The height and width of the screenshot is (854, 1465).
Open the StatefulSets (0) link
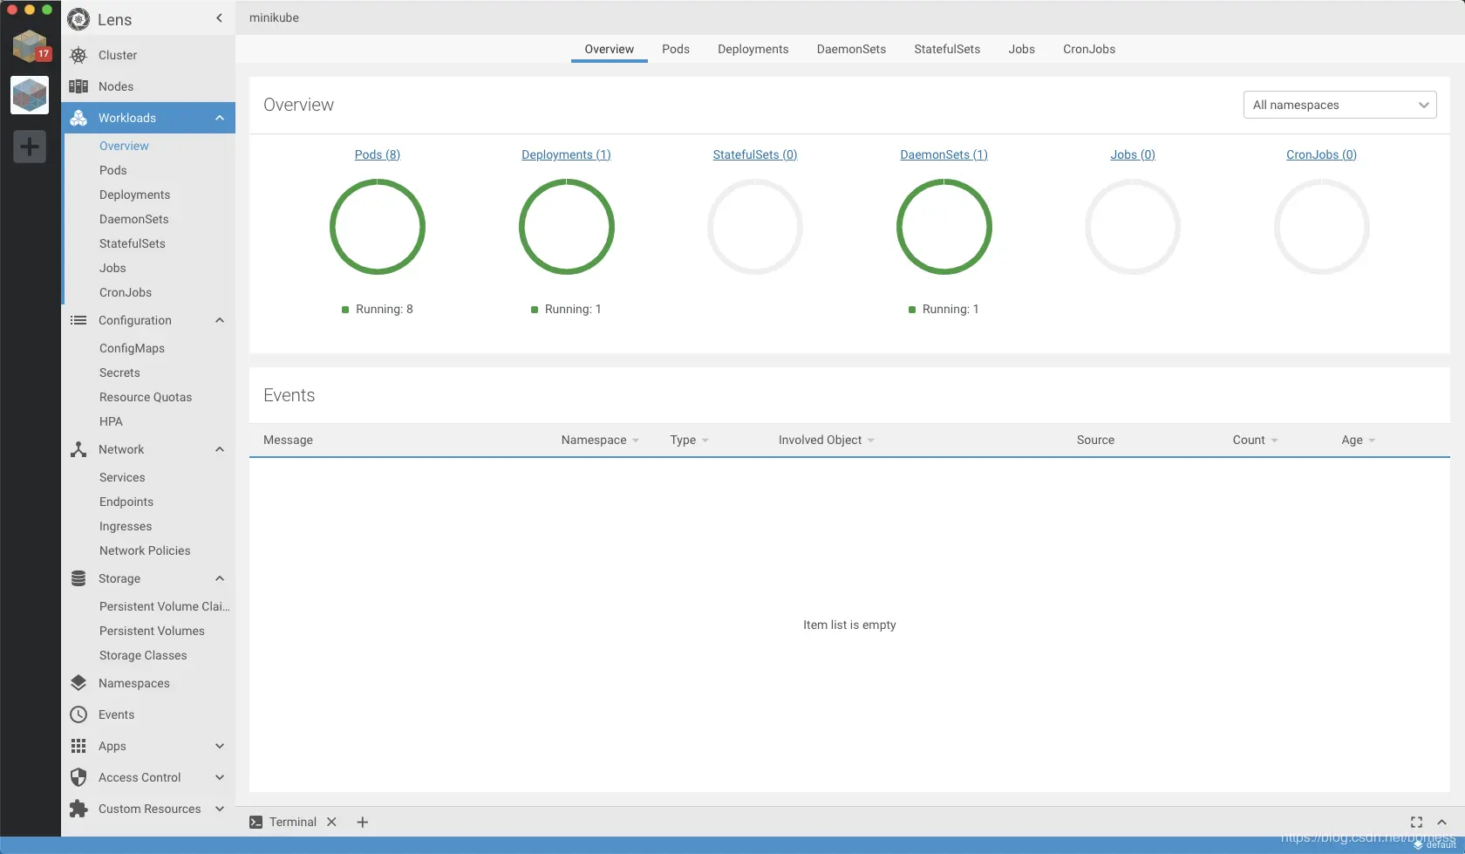click(x=755, y=154)
